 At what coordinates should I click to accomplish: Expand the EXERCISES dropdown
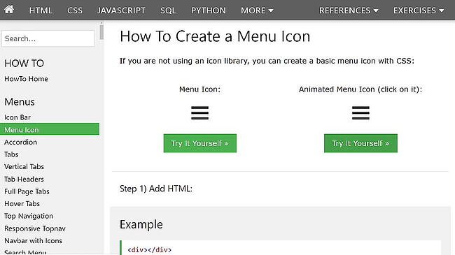tap(419, 10)
